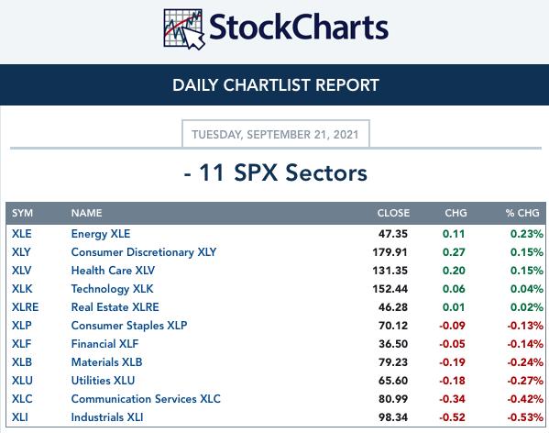Select the XLY ticker symbol

[21, 252]
